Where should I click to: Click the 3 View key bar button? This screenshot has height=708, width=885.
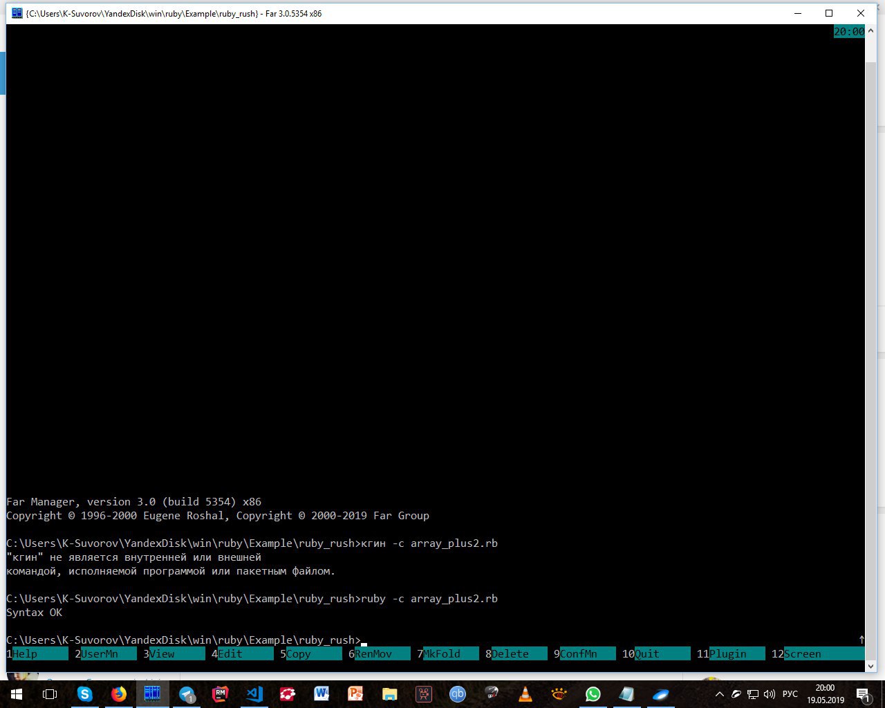(174, 654)
